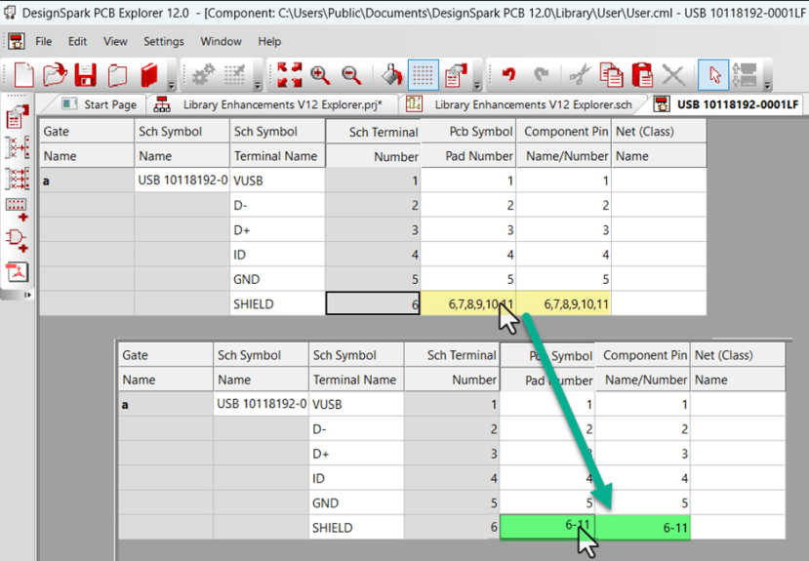Screen dimensions: 809x561
Task: Click Pcb Symbol Pad Number header in upper table
Action: (468, 143)
